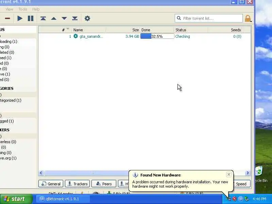The width and height of the screenshot is (272, 204).
Task: Click the 0 (0) seeds cell
Action: pos(237,36)
